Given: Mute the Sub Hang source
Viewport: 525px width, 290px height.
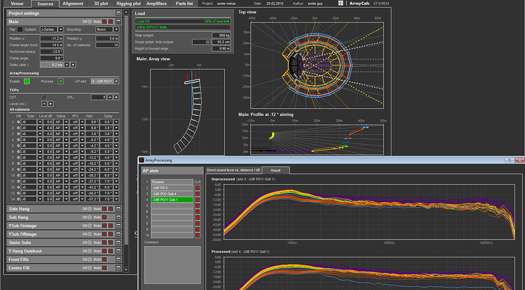Looking at the screenshot, I should tap(104, 217).
